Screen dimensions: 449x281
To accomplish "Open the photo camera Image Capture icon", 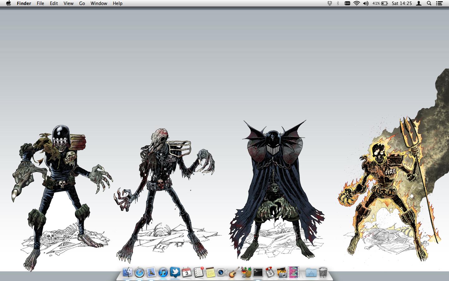I will point(282,272).
